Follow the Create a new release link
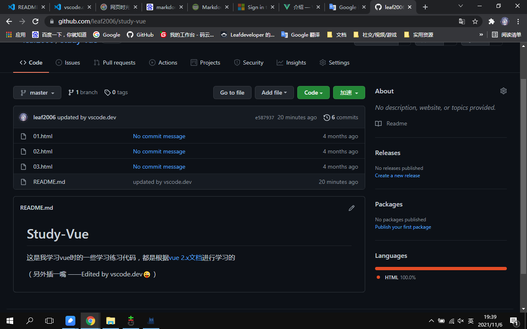Viewport: 527px width, 329px height. [397, 176]
